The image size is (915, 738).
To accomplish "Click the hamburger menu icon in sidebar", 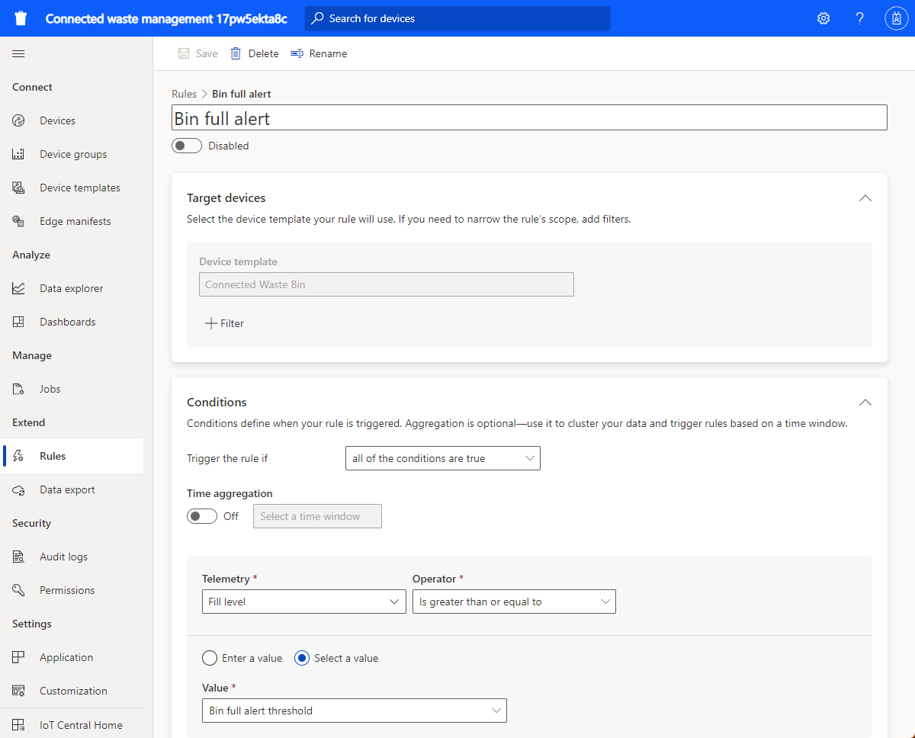I will pyautogui.click(x=18, y=53).
